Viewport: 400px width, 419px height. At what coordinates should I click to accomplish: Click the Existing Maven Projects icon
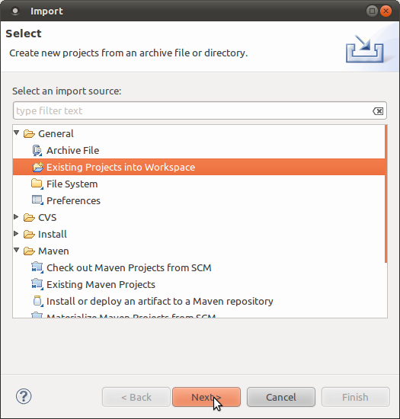(37, 285)
